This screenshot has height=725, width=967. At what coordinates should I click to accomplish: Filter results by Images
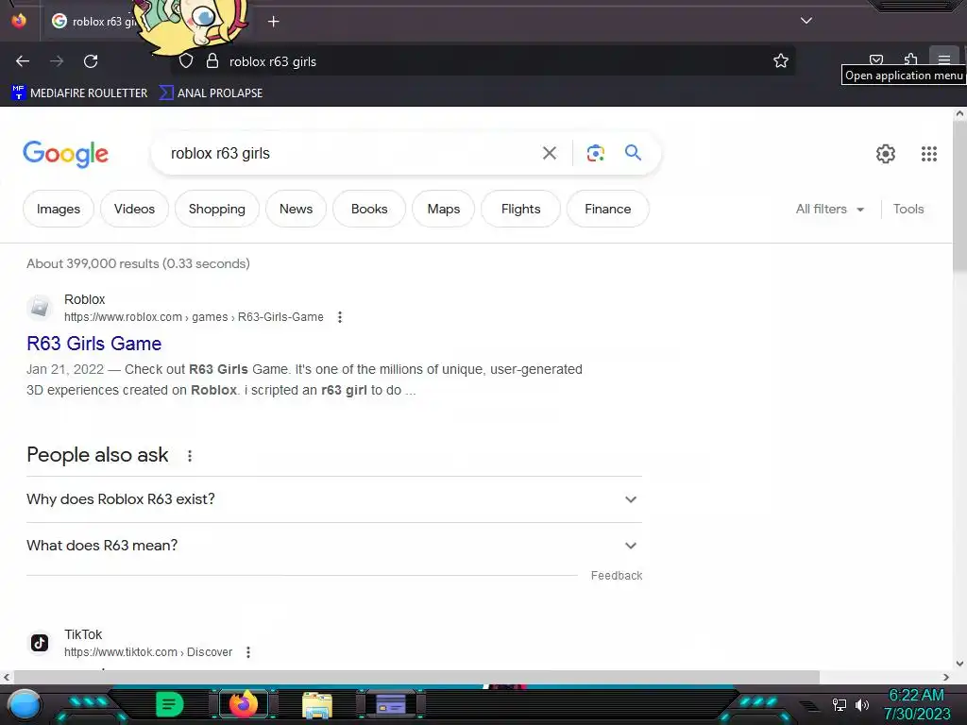tap(59, 209)
